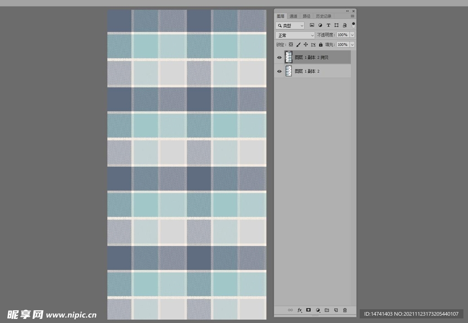Open the layers panel options menu
The height and width of the screenshot is (323, 468).
click(x=352, y=16)
